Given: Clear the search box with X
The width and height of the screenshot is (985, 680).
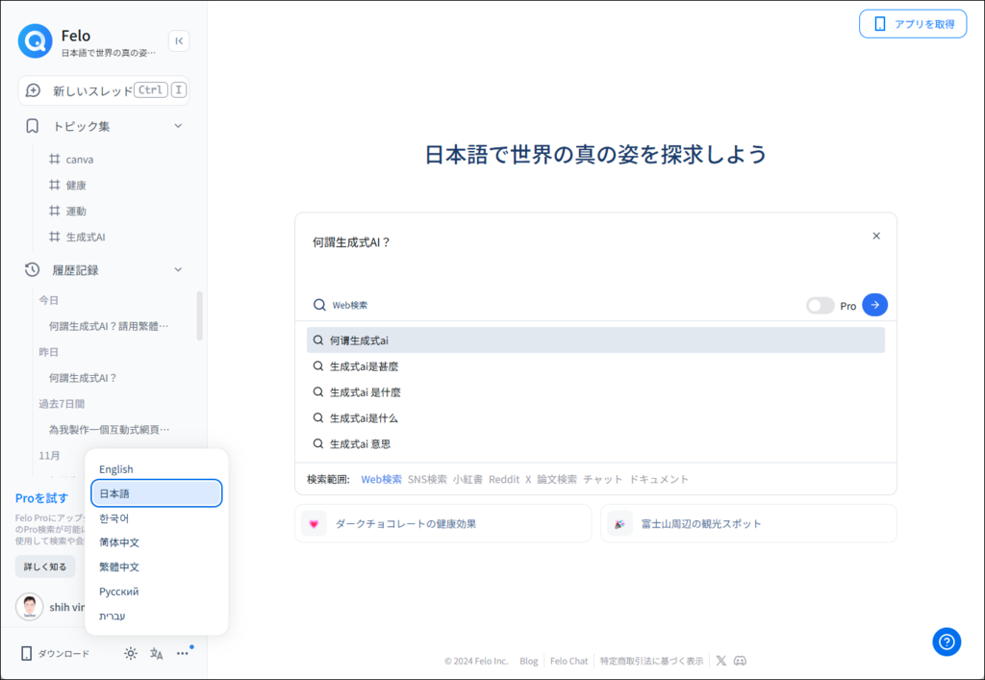Looking at the screenshot, I should (876, 236).
